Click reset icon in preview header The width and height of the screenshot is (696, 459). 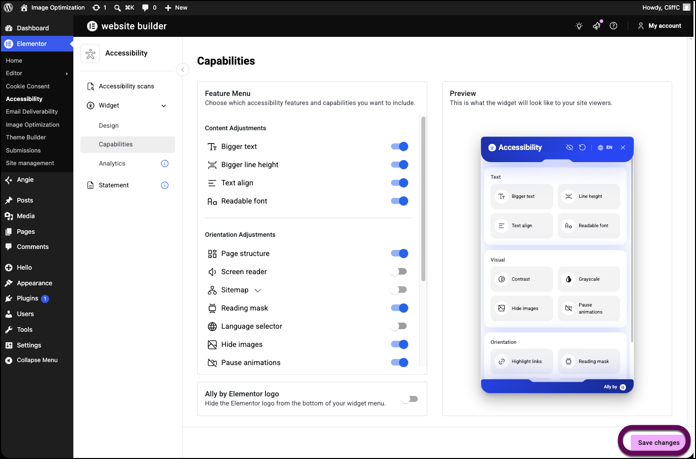tap(582, 147)
